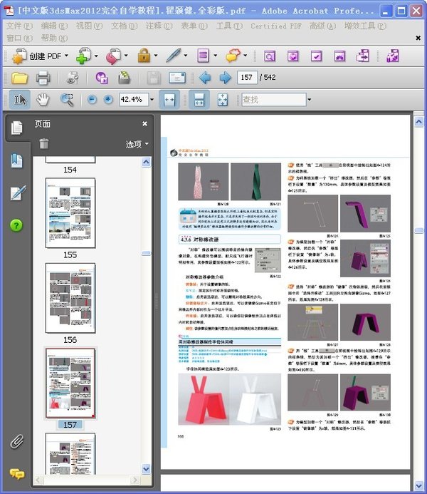Viewport: 427px width, 494px height.
Task: Click the zoom in plus button
Action: 108,100
